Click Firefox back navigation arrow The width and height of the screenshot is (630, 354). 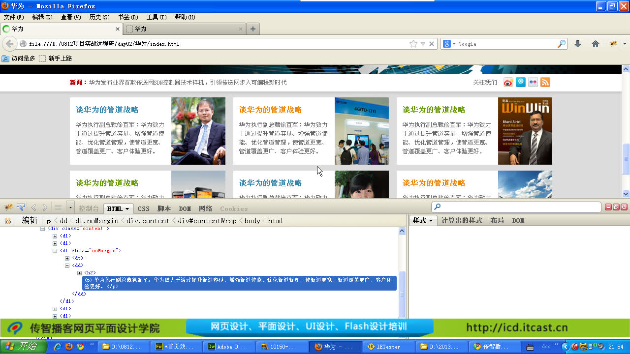[x=10, y=44]
